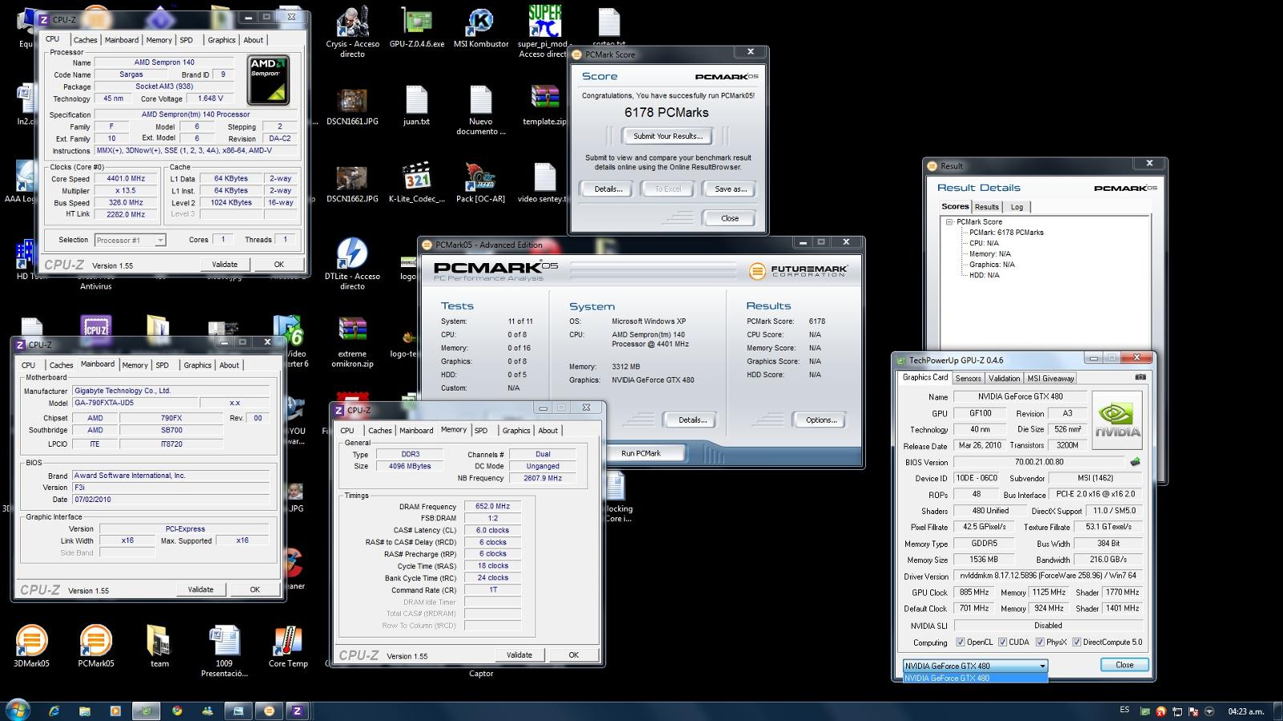The height and width of the screenshot is (721, 1283).
Task: Launch Internet Explorer from the taskbar
Action: tap(54, 711)
